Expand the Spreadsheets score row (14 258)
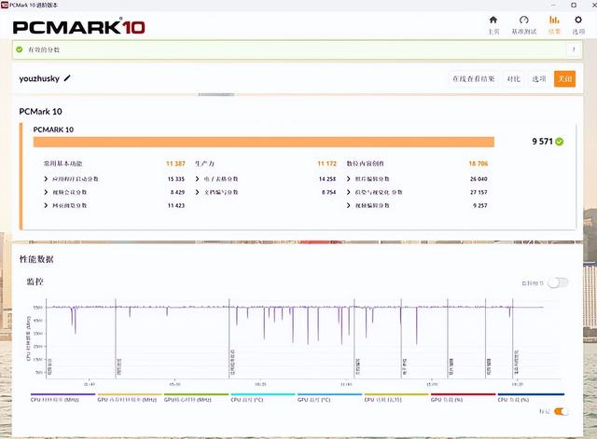This screenshot has height=439, width=597. coord(197,179)
